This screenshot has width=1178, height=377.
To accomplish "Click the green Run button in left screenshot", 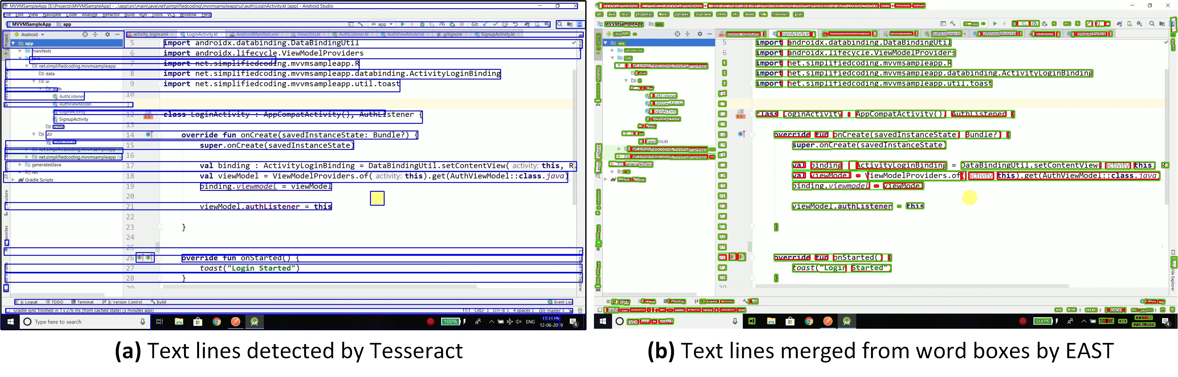I will pyautogui.click(x=403, y=24).
